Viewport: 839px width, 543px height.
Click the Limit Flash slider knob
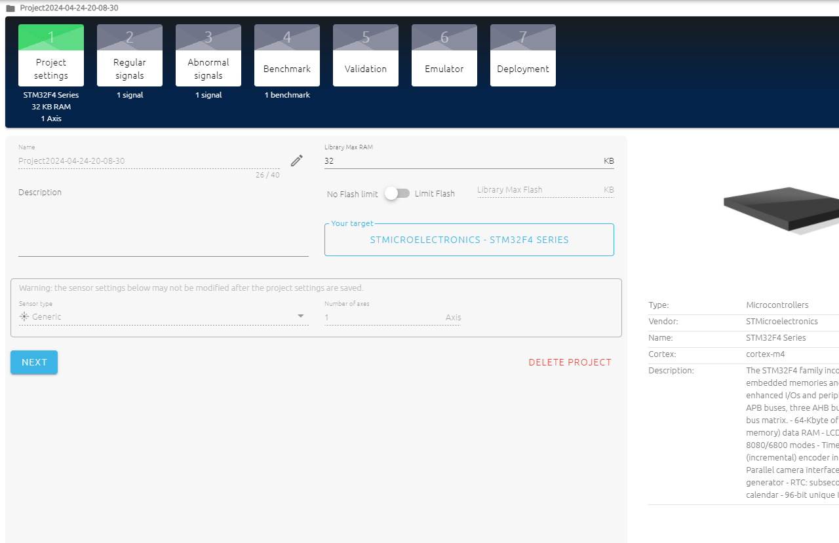(x=393, y=193)
